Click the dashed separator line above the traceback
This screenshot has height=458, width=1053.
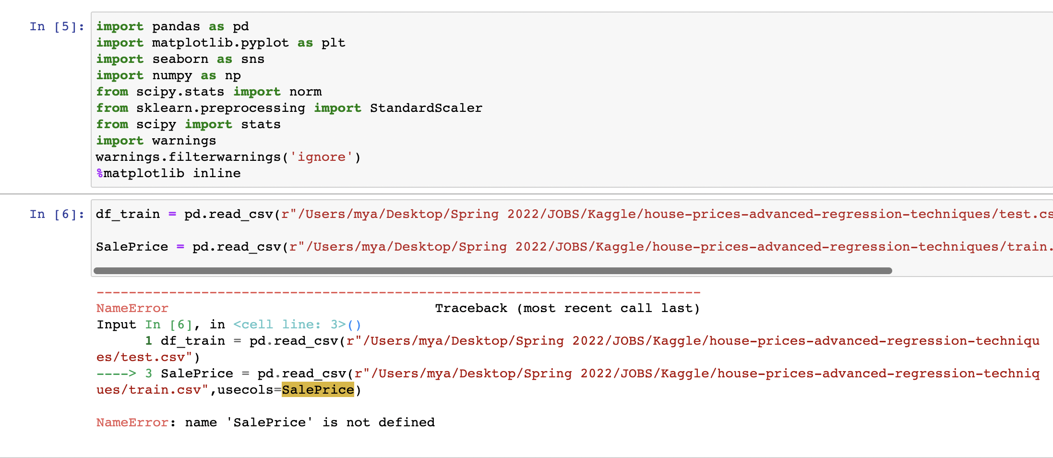click(x=398, y=291)
